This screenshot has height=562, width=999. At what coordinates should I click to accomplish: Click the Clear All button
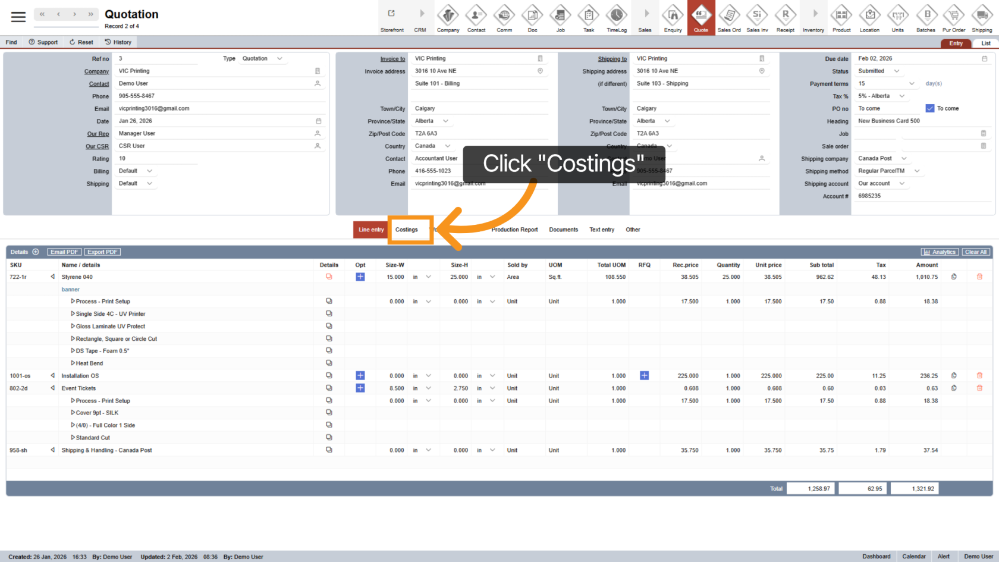point(976,252)
